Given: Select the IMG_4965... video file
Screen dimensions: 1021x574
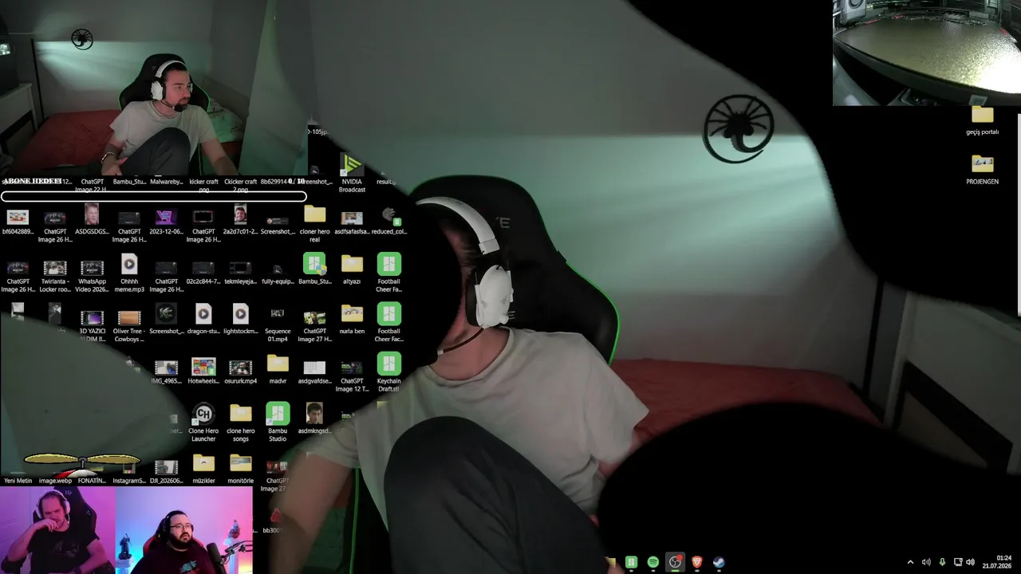Looking at the screenshot, I should 166,372.
